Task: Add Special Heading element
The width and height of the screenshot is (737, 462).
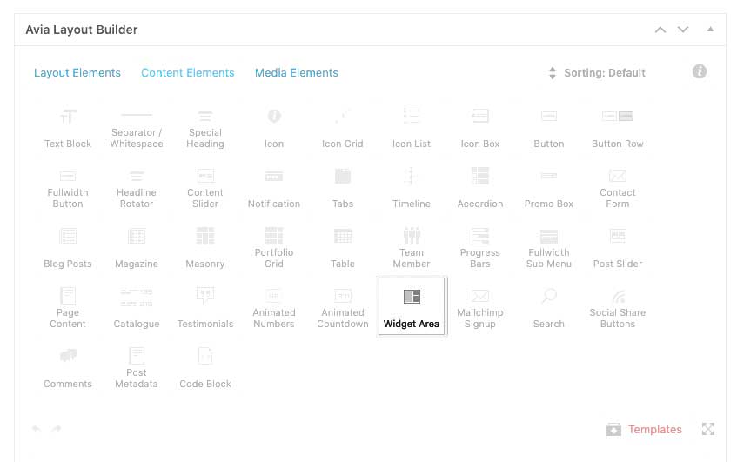Action: [205, 126]
